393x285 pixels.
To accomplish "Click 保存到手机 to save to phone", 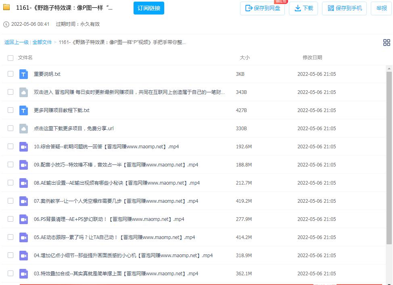I will click(x=344, y=8).
